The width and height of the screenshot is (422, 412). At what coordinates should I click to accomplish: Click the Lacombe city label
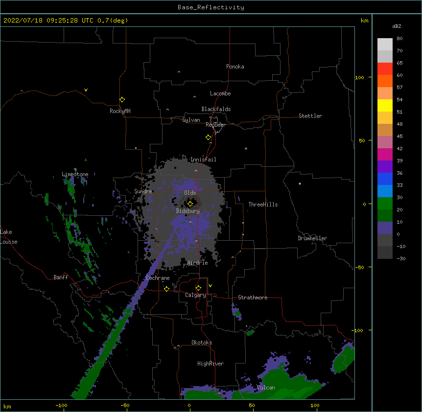(x=220, y=93)
